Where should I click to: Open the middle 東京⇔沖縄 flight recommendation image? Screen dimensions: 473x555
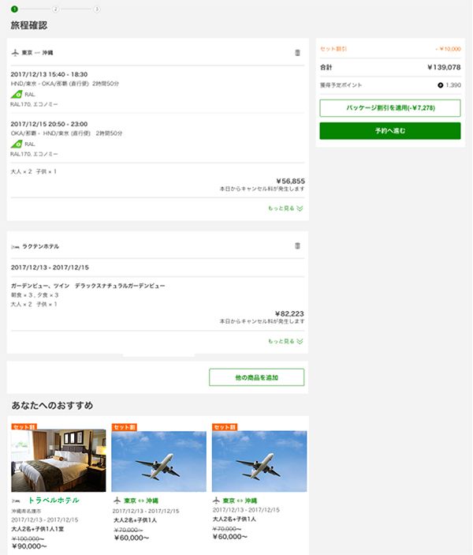(158, 461)
